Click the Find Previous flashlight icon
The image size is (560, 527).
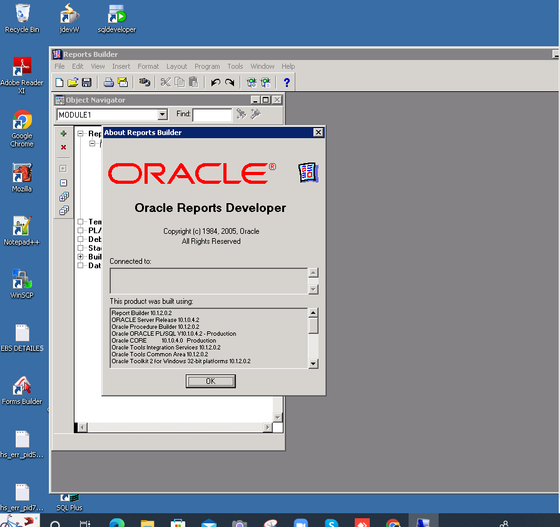tap(256, 114)
